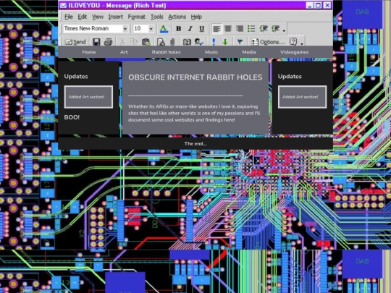Open the Insert menu

click(115, 17)
